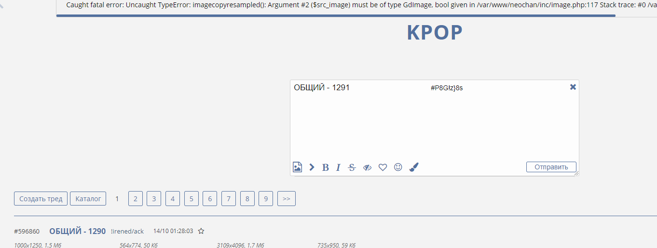Insert quote with the chevron icon
Image resolution: width=657 pixels, height=248 pixels.
coord(312,167)
